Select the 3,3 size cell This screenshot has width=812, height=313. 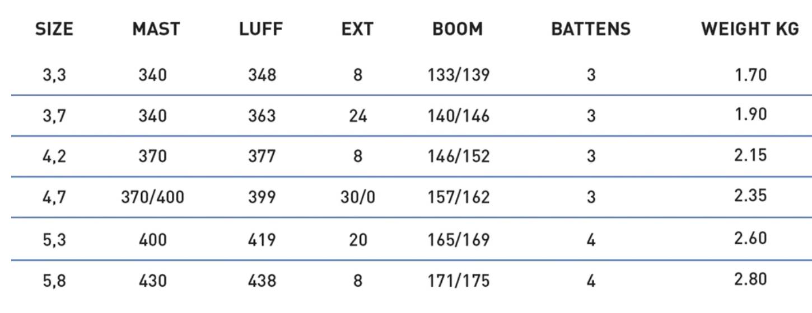[x=54, y=75]
